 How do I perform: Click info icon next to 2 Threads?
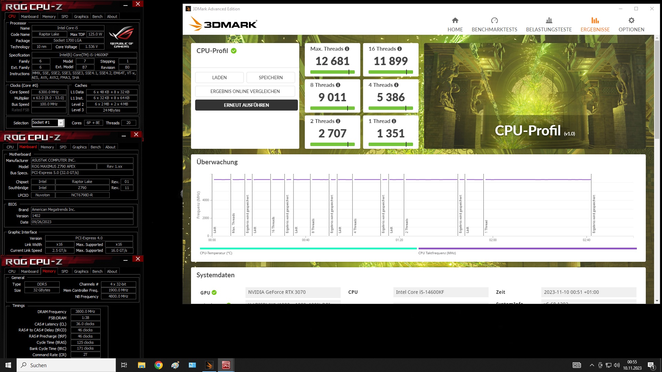(x=338, y=121)
